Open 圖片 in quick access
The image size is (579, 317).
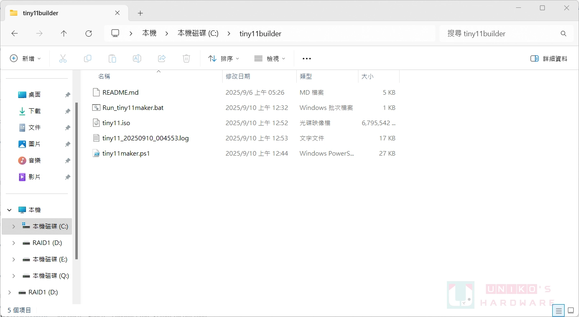tap(35, 144)
